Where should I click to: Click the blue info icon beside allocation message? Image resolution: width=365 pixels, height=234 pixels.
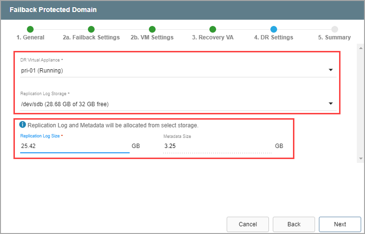click(23, 125)
